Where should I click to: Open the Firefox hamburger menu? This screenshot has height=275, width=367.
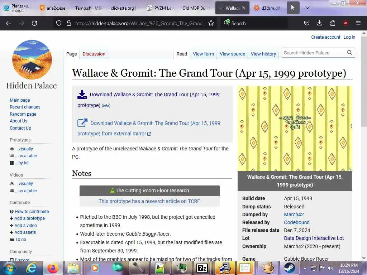(x=358, y=23)
